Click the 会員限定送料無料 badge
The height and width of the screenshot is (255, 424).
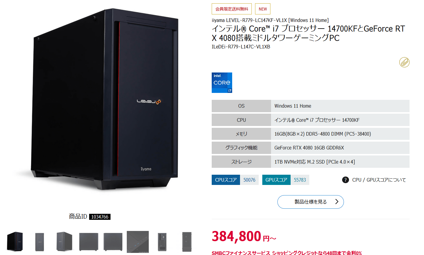point(232,9)
